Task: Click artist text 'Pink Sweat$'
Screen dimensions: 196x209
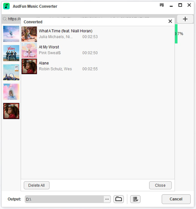Action: [x=50, y=53]
